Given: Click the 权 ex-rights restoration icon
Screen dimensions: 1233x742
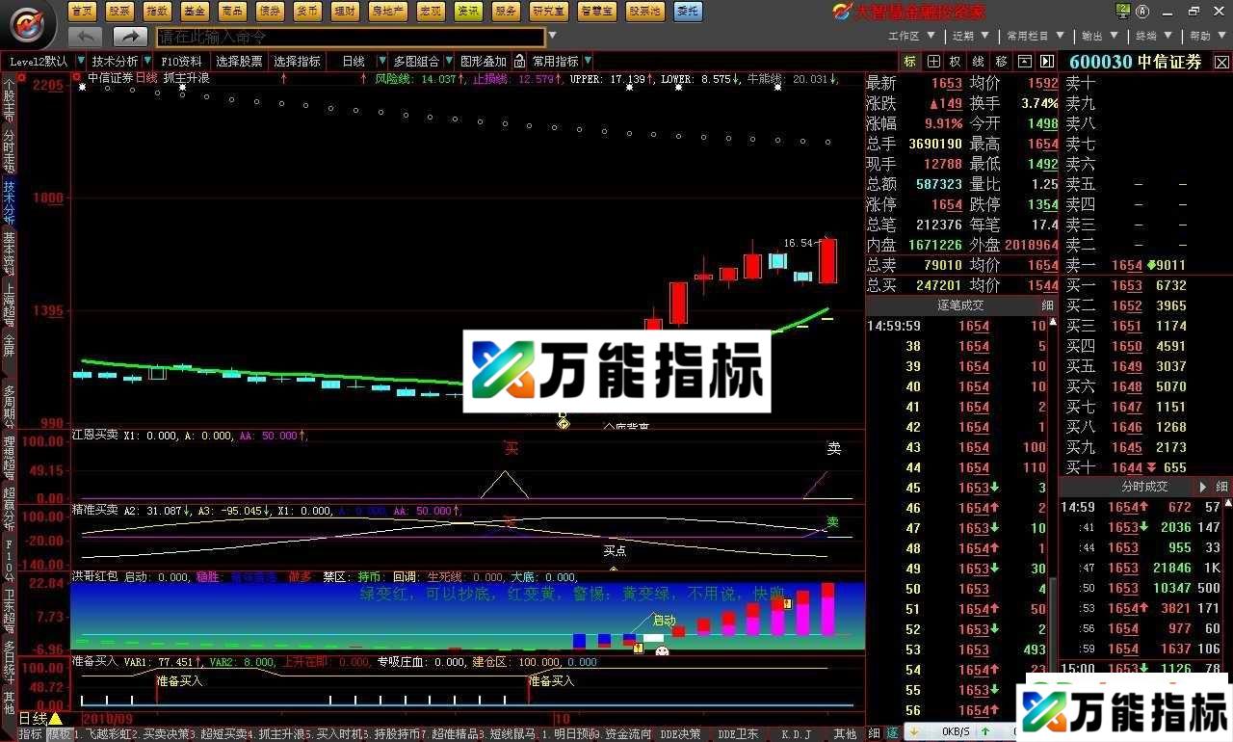Looking at the screenshot, I should click(954, 61).
